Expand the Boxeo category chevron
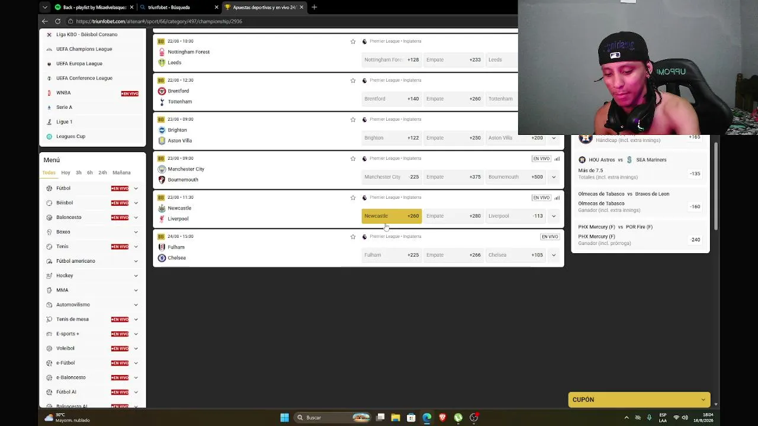 click(136, 232)
